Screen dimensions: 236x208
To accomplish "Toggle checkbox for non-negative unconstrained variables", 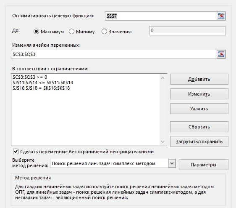I will pyautogui.click(x=16, y=152).
